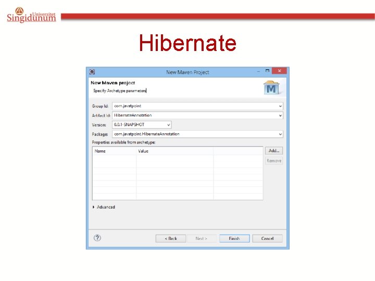Go back with the < Back button
The image size is (375, 281).
pos(171,238)
